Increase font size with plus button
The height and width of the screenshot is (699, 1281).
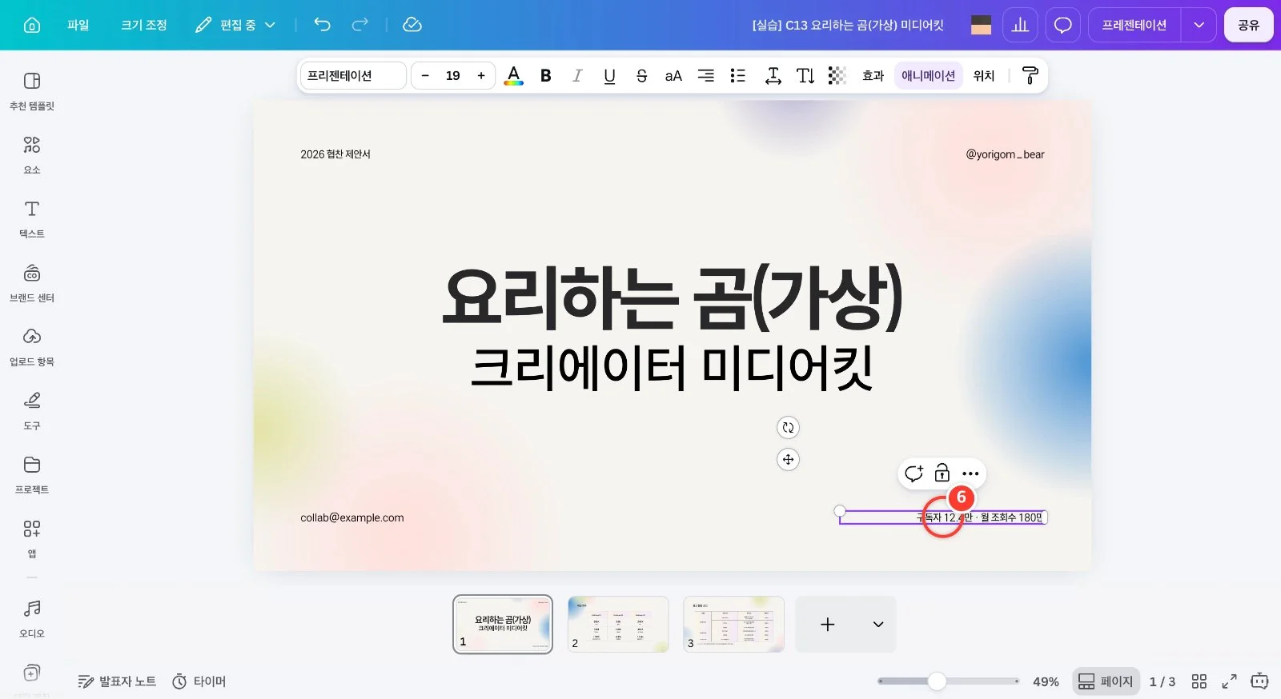(x=481, y=75)
